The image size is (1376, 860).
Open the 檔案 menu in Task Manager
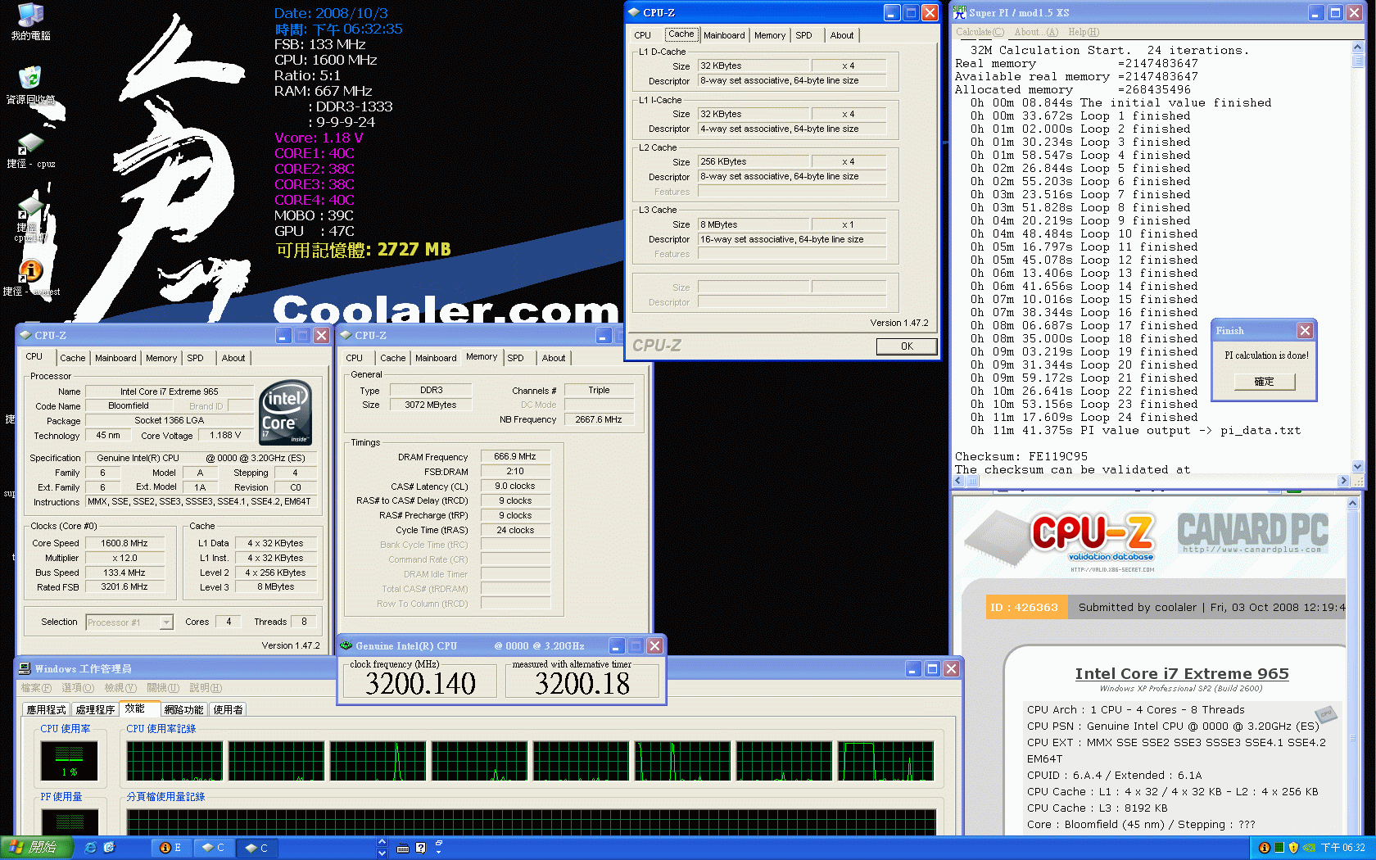pyautogui.click(x=36, y=688)
